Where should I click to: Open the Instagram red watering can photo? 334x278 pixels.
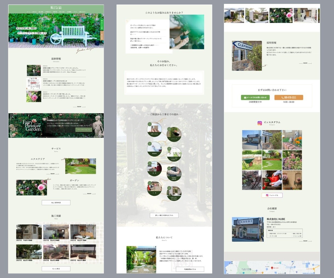[x=272, y=180]
